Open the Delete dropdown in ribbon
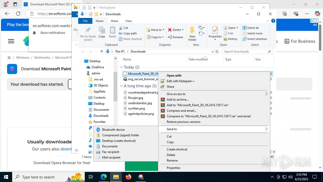The width and height of the screenshot is (323, 182). tap(176, 30)
